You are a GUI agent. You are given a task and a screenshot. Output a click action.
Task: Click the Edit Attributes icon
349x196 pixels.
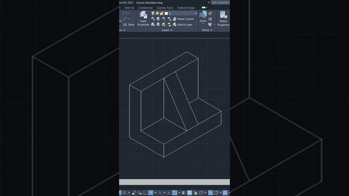[210, 24]
